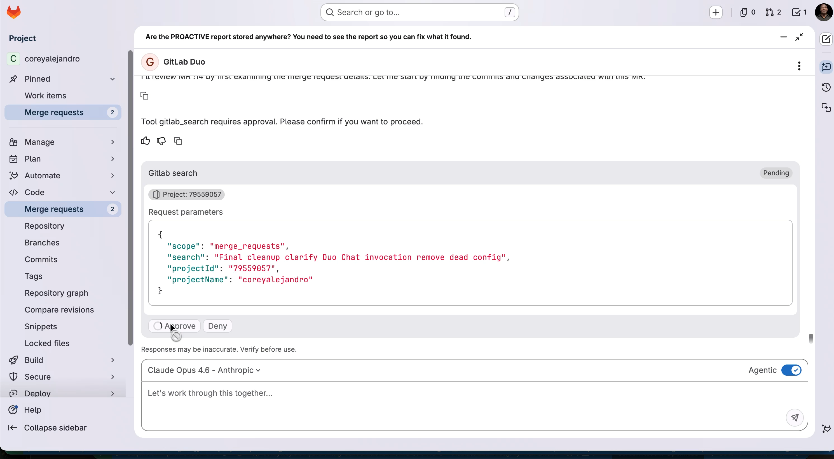Collapse the Pinned sidebar section
The width and height of the screenshot is (834, 459).
[112, 79]
